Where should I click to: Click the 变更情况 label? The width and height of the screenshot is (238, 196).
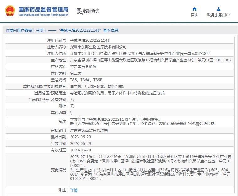coord(58,170)
